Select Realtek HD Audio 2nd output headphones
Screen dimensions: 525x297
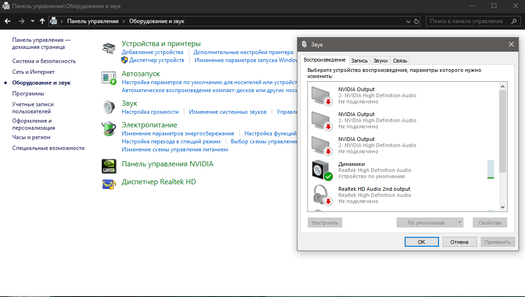[322, 195]
